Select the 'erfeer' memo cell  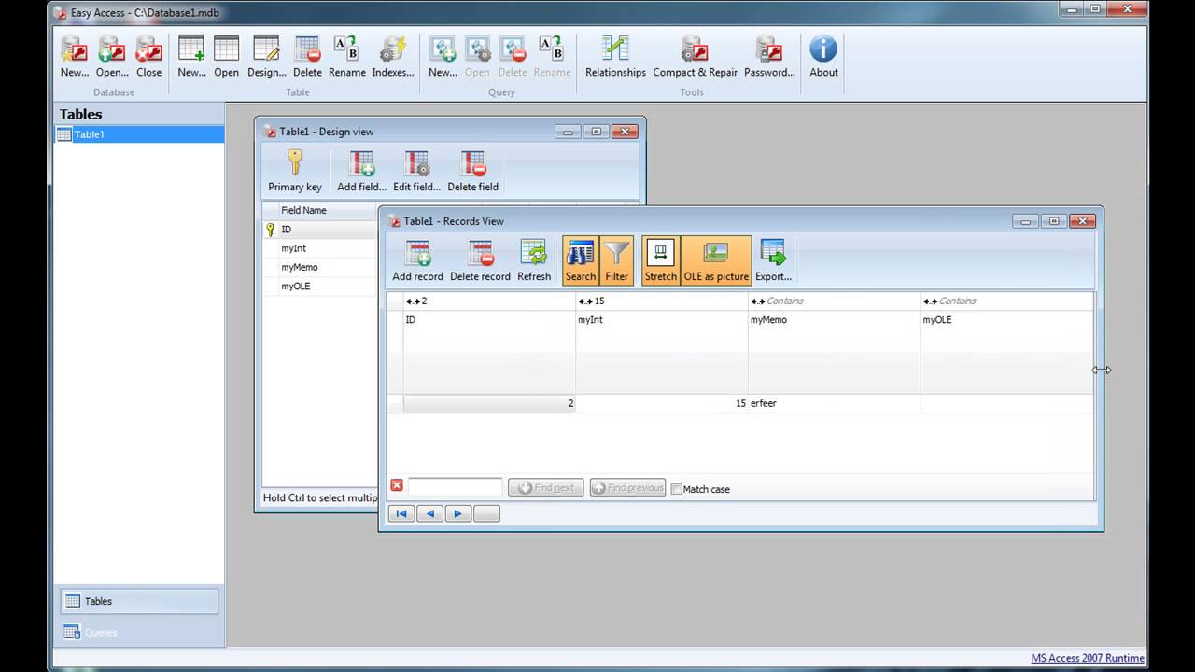tap(835, 403)
